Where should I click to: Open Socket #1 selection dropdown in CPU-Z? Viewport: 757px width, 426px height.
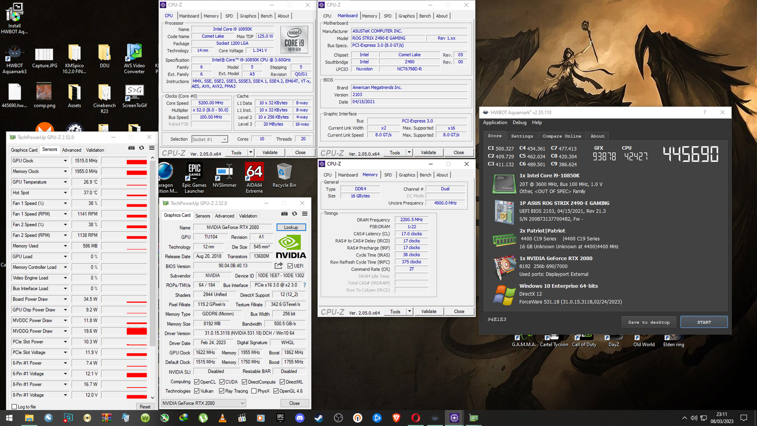[x=210, y=139]
